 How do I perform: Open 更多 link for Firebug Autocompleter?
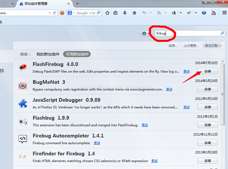pos(97,143)
